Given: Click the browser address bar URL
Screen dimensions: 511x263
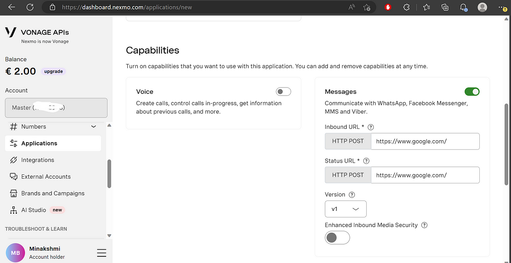Looking at the screenshot, I should [127, 7].
